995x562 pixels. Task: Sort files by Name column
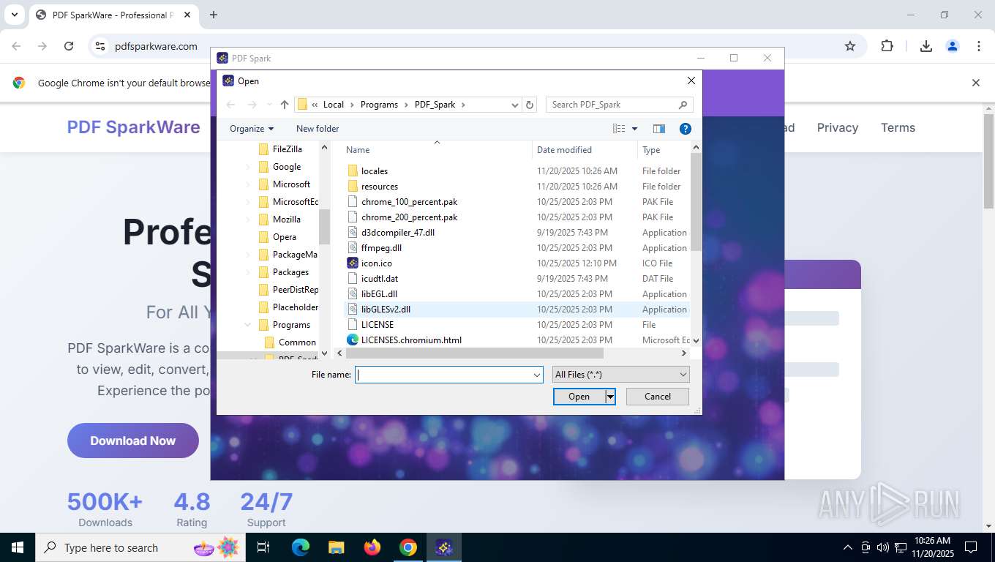tap(436, 150)
